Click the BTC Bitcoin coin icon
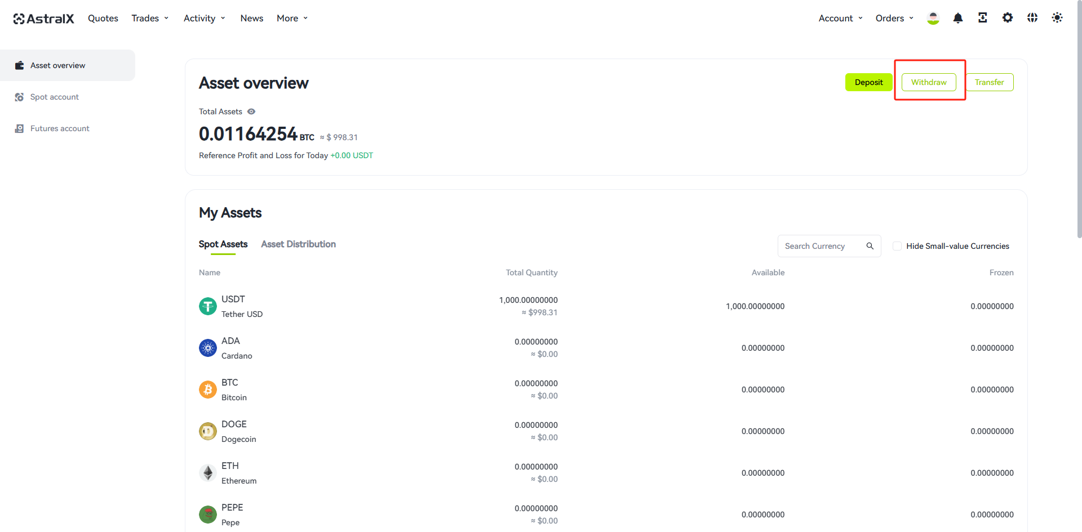 [x=208, y=390]
